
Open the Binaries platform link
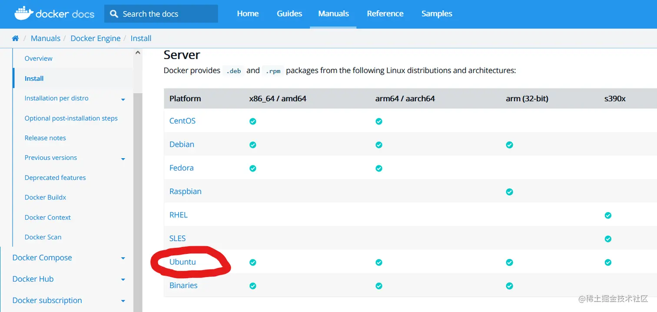pos(183,285)
